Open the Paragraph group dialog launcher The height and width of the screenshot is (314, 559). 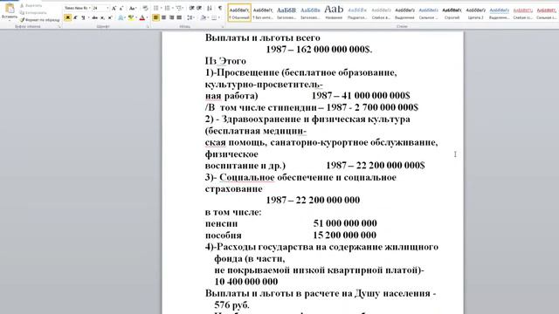point(223,27)
